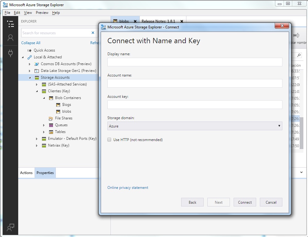The image size is (308, 237).
Task: Clear the resource search with X icon
Action: point(93,33)
